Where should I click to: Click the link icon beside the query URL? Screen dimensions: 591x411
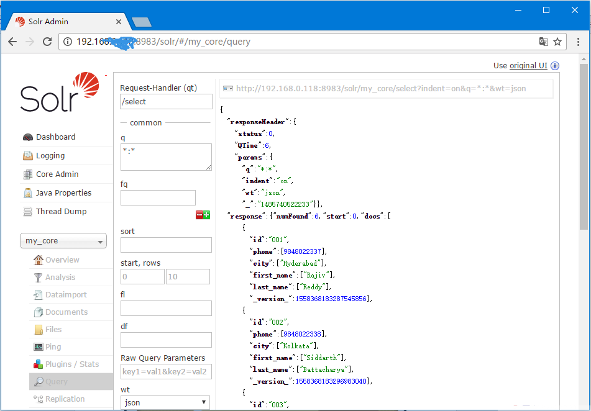[x=228, y=89]
